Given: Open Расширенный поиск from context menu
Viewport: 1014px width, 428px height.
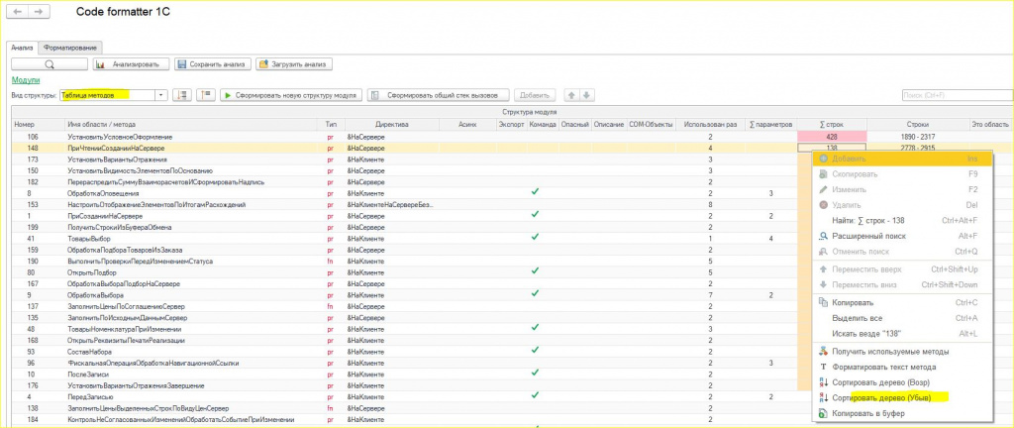Looking at the screenshot, I should pos(901,236).
